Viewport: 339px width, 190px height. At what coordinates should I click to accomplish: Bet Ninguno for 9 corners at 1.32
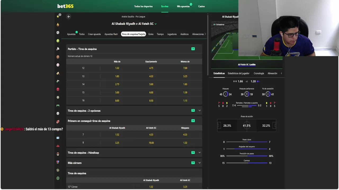point(185,143)
